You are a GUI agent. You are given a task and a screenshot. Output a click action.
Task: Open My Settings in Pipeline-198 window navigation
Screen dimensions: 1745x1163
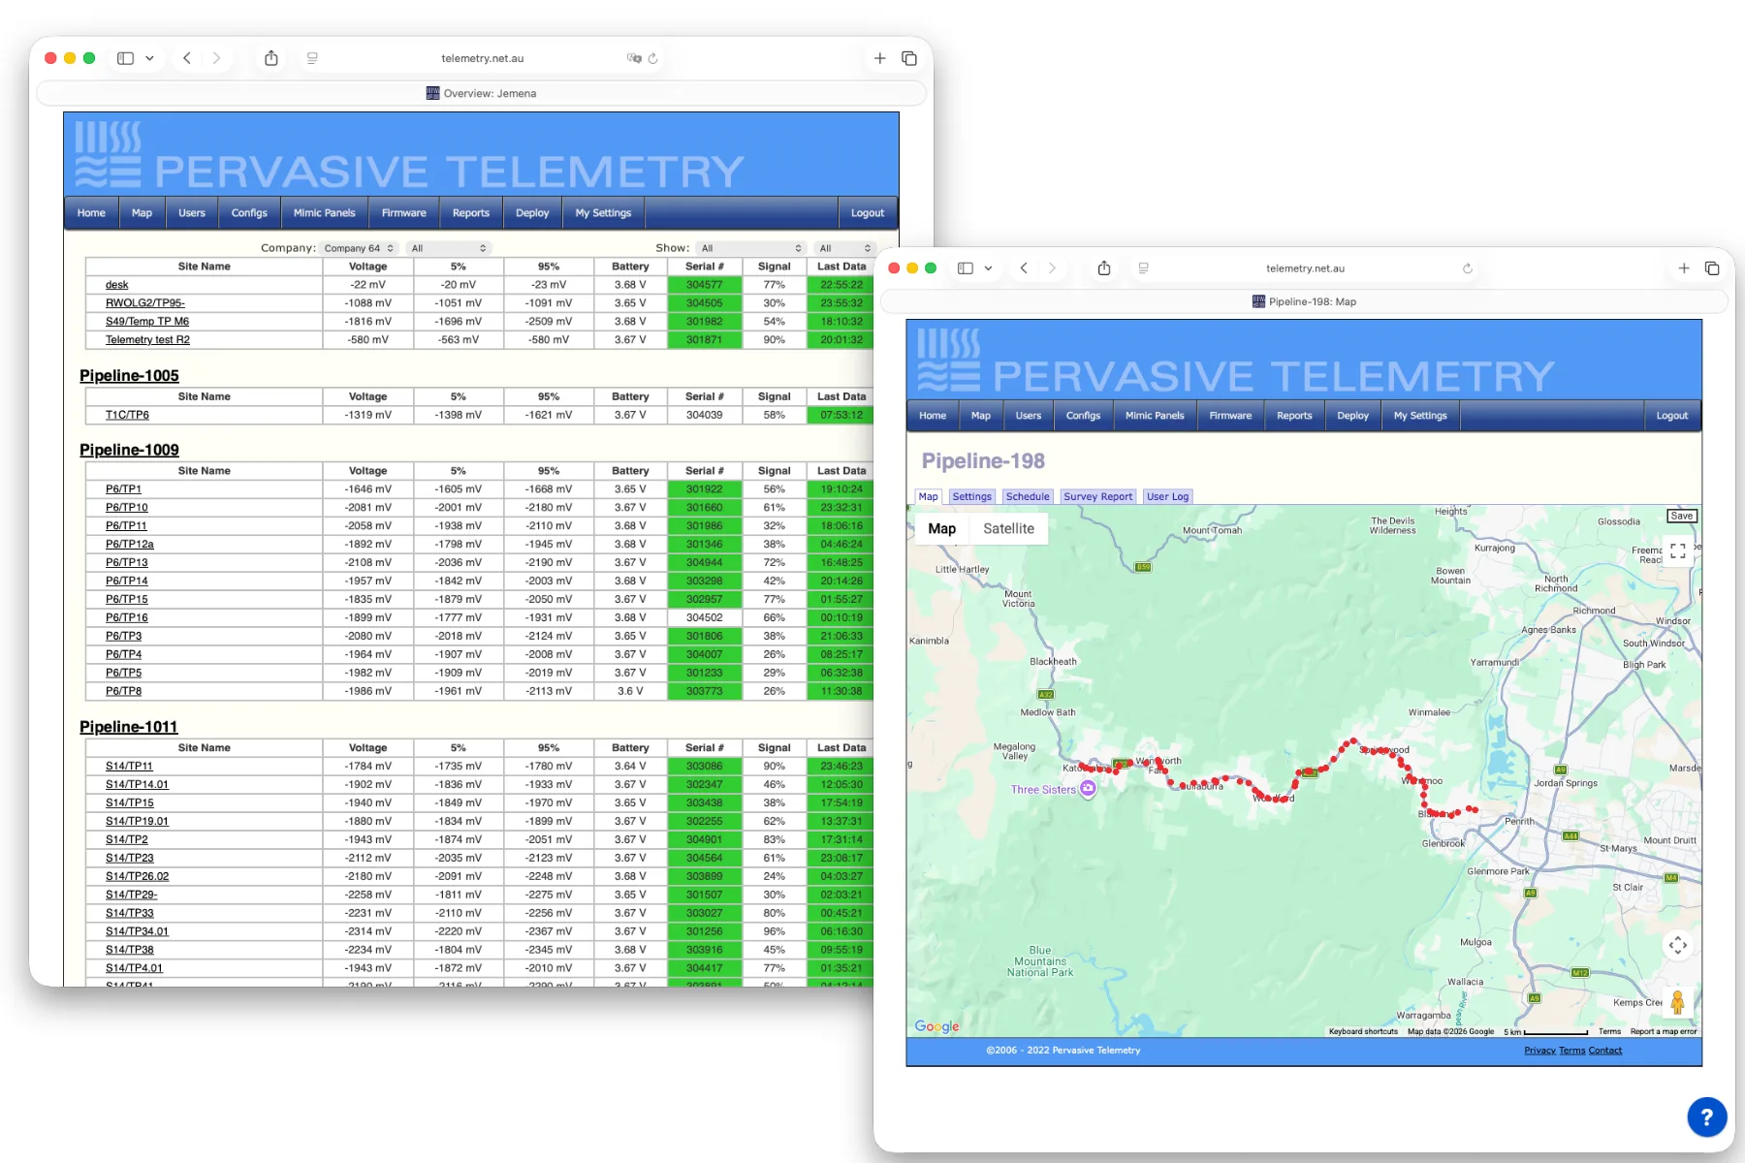pyautogui.click(x=1420, y=416)
